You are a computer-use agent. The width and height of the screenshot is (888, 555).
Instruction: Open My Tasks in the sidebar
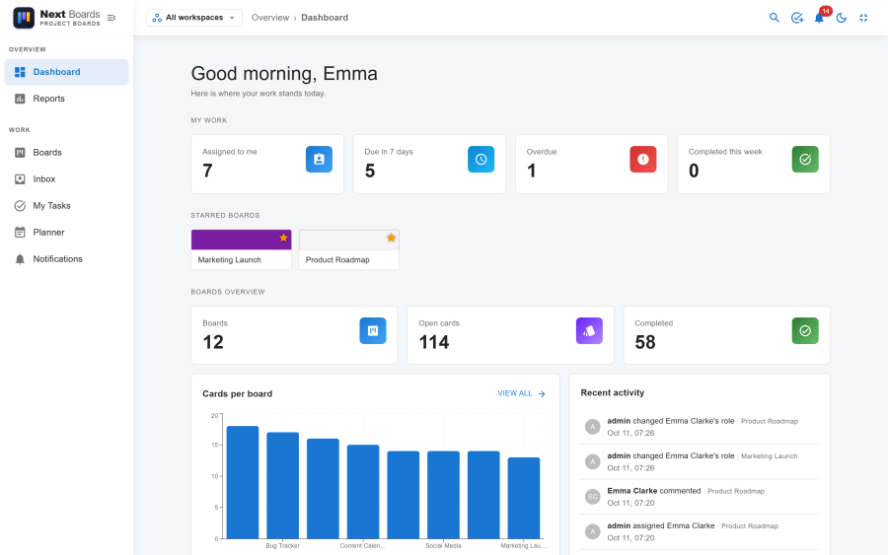(67, 205)
